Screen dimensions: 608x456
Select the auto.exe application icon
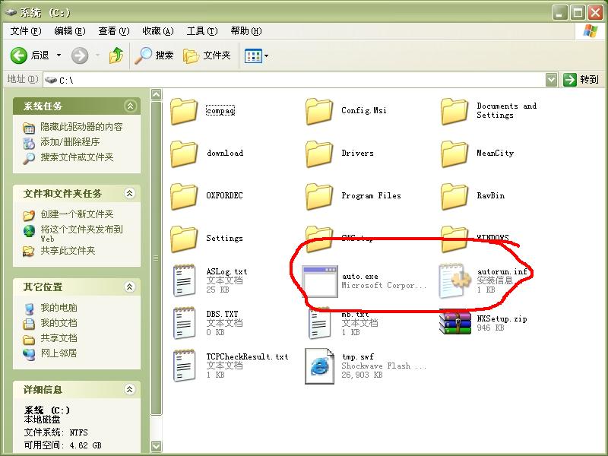pyautogui.click(x=319, y=281)
